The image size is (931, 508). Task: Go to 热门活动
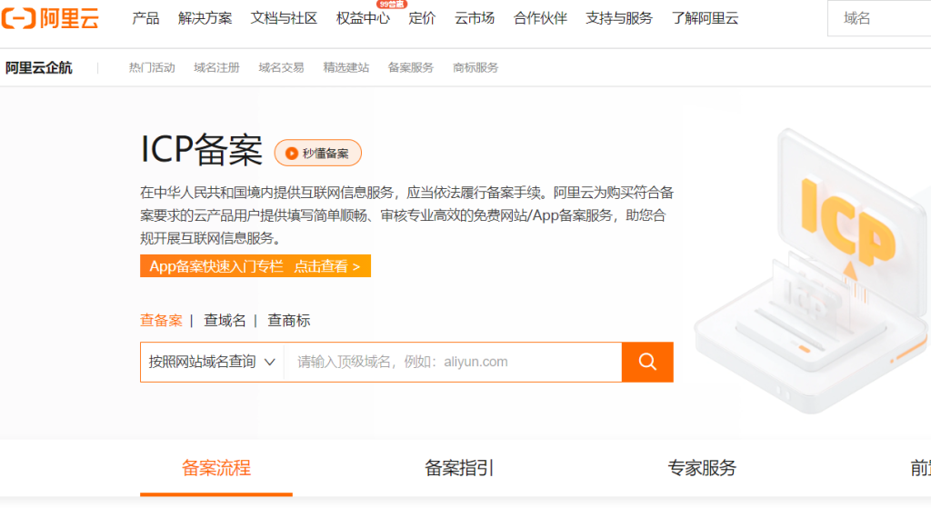click(x=152, y=67)
